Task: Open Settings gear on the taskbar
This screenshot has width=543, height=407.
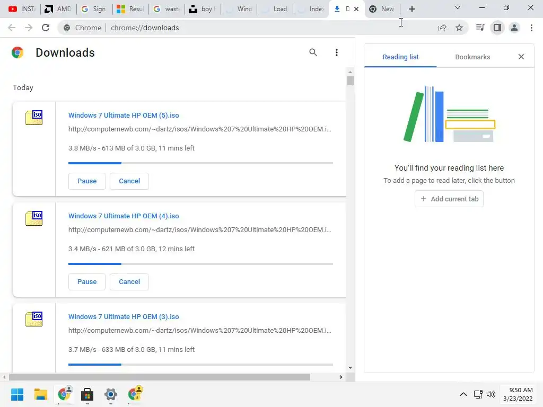Action: pyautogui.click(x=110, y=394)
